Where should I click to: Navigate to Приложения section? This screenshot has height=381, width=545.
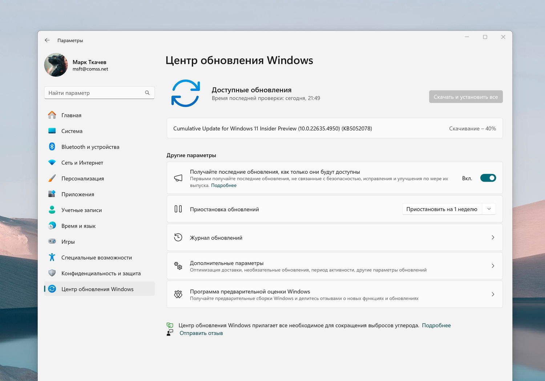pyautogui.click(x=99, y=194)
